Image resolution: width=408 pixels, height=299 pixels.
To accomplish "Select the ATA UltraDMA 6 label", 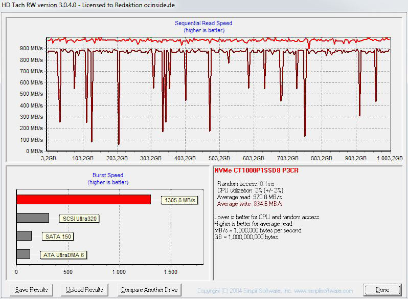I will [63, 255].
